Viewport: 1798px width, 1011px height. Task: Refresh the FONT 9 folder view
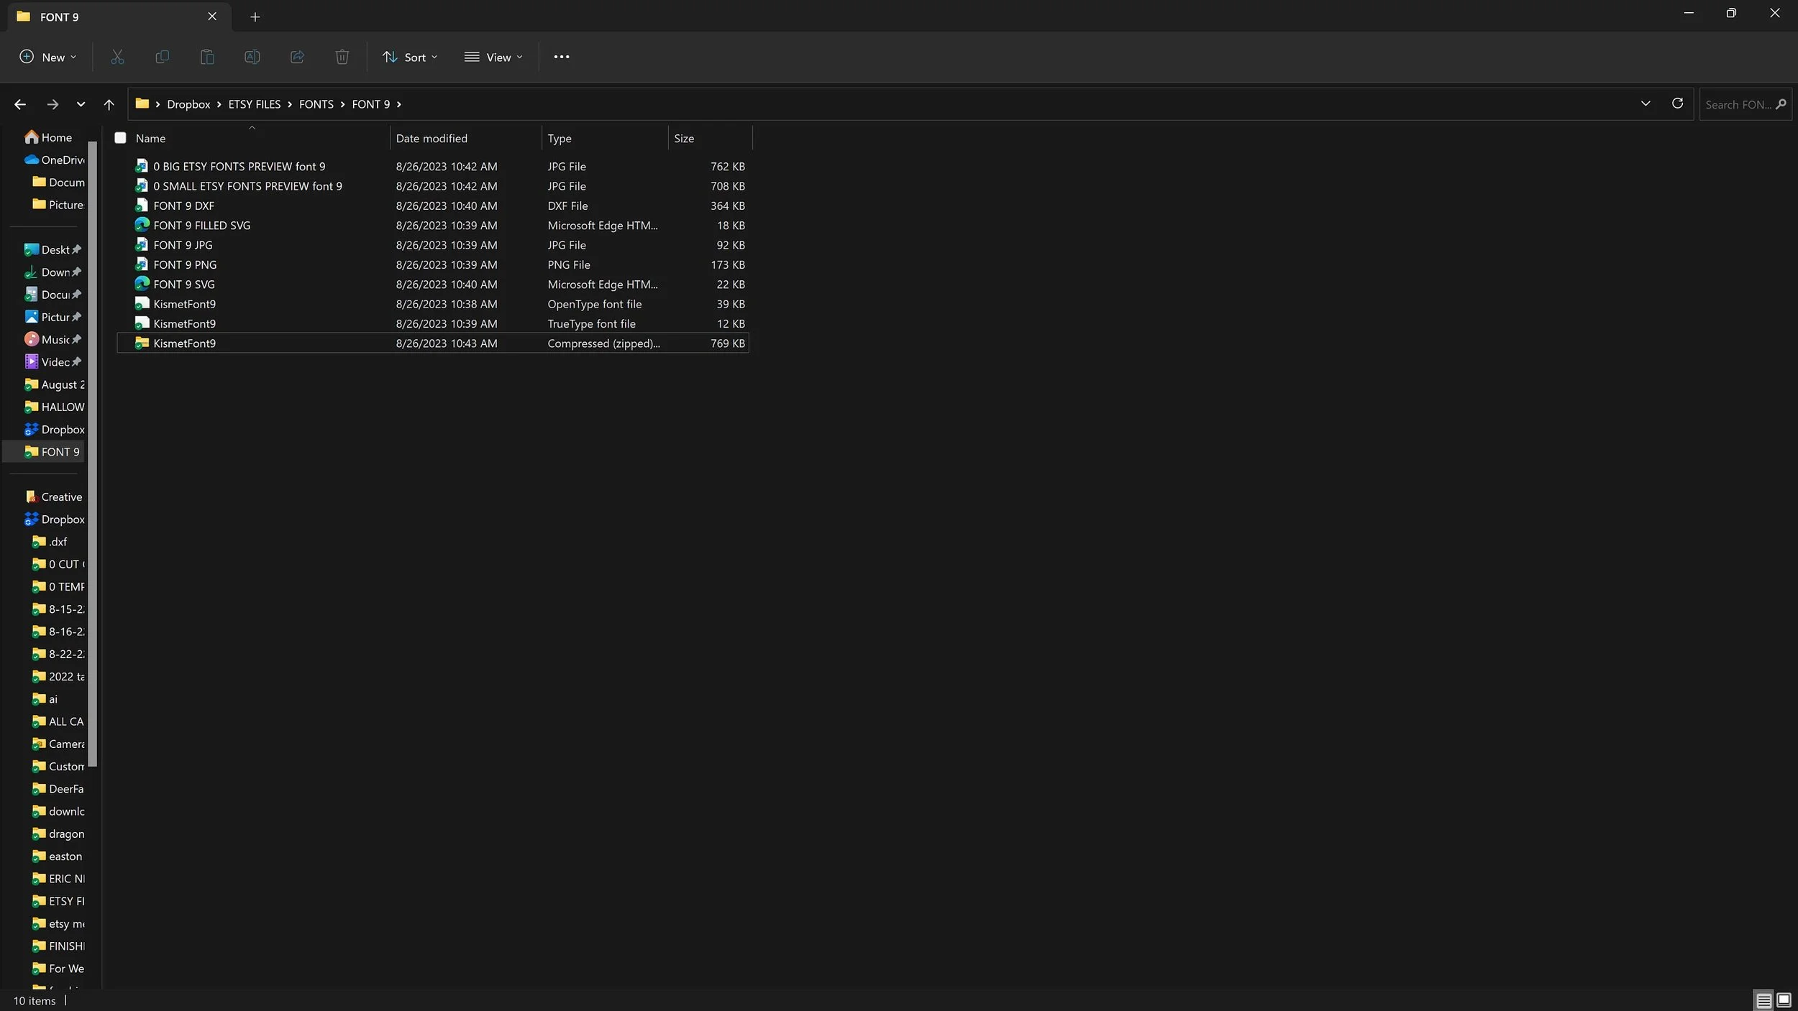click(x=1677, y=103)
